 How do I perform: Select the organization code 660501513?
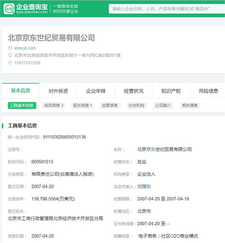42,162
